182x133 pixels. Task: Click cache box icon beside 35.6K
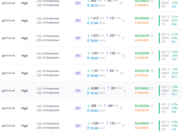tap(88, 128)
